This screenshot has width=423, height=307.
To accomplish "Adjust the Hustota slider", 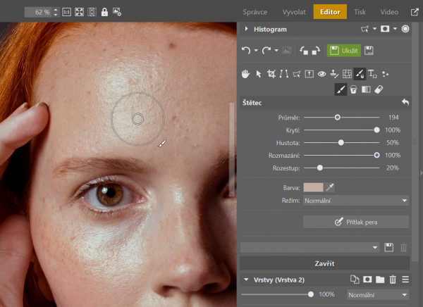I will 341,142.
